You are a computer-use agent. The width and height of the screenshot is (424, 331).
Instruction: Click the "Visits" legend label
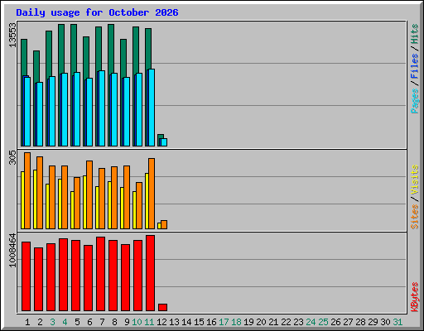414,180
